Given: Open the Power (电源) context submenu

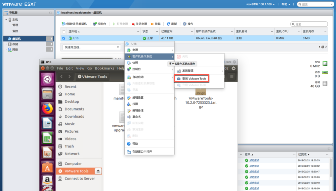Looking at the screenshot, I should (150, 50).
